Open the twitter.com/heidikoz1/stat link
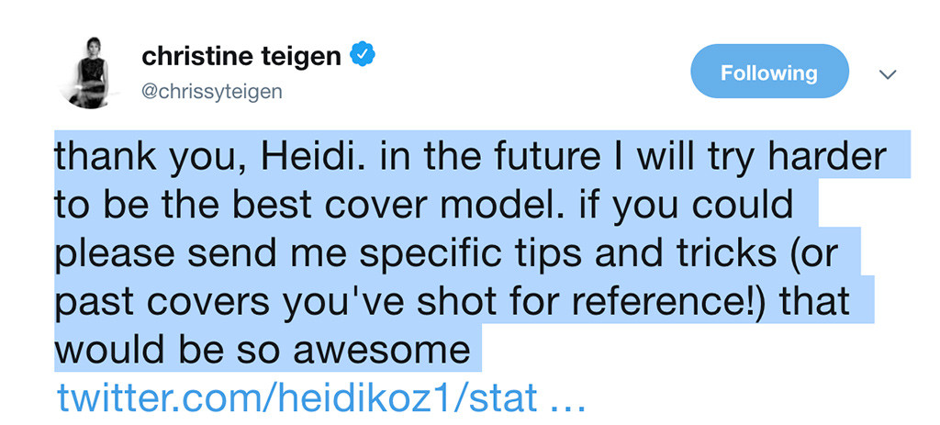The width and height of the screenshot is (940, 425). 297,397
